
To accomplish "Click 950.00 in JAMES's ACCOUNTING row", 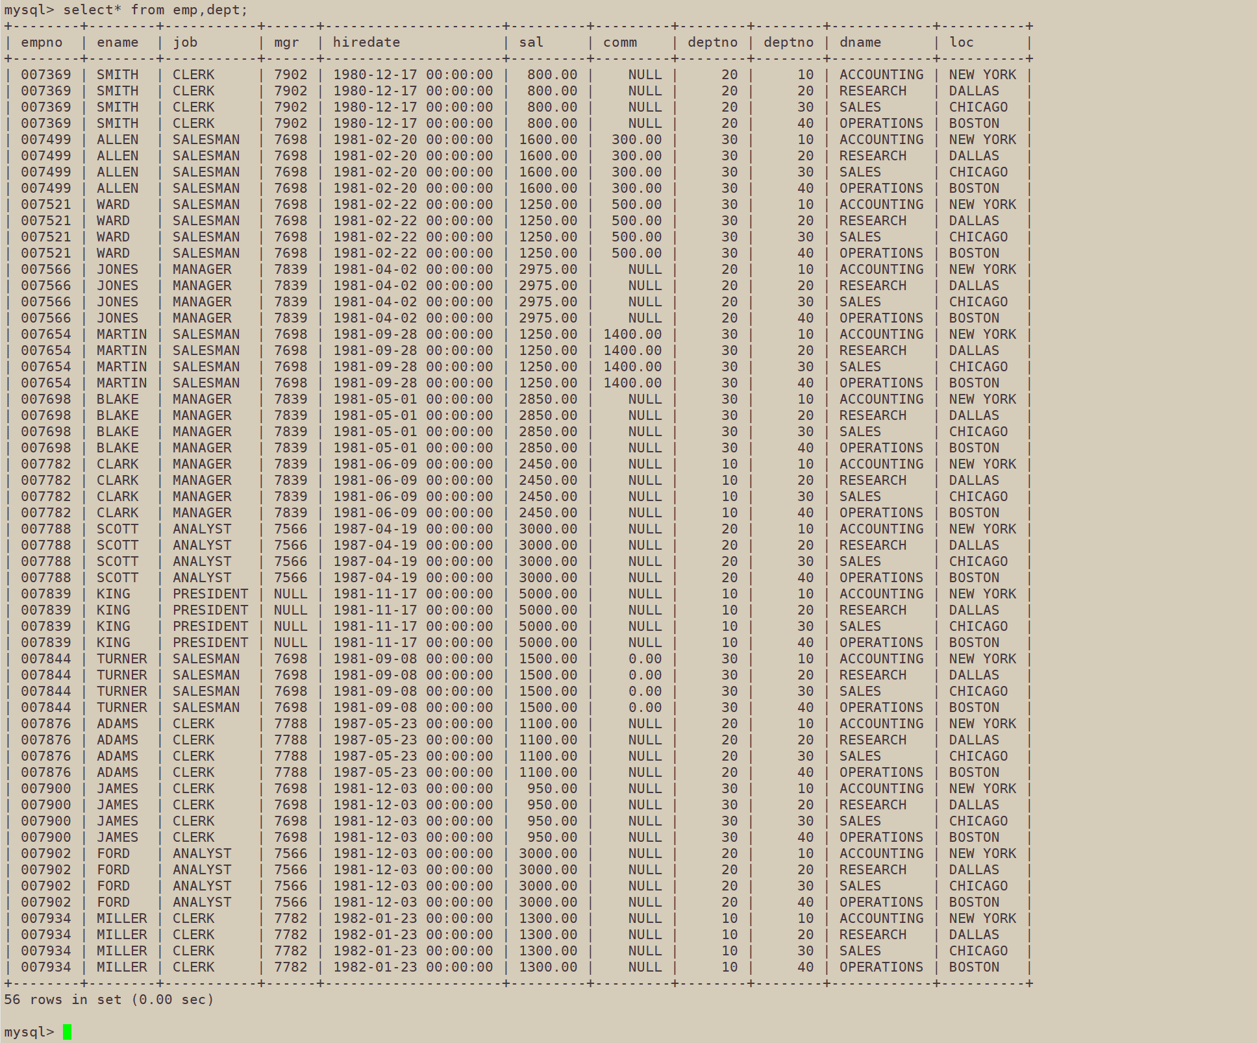I will click(x=552, y=789).
